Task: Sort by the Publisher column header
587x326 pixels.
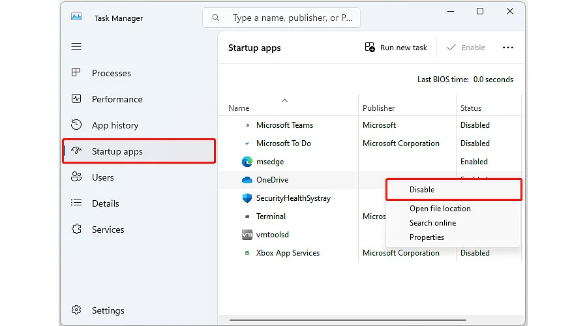Action: [378, 108]
